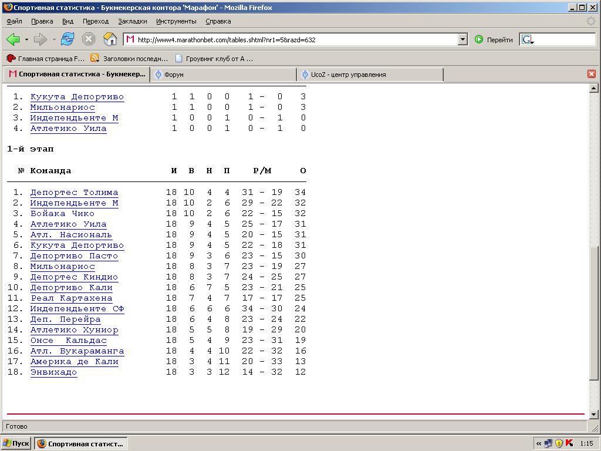Open the Закладки menu
Image resolution: width=601 pixels, height=451 pixels.
pyautogui.click(x=132, y=21)
